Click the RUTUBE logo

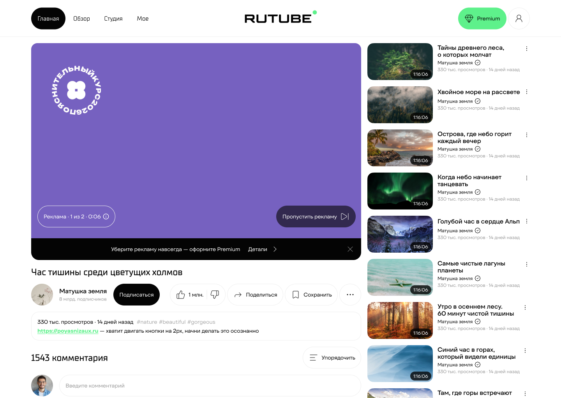point(280,17)
